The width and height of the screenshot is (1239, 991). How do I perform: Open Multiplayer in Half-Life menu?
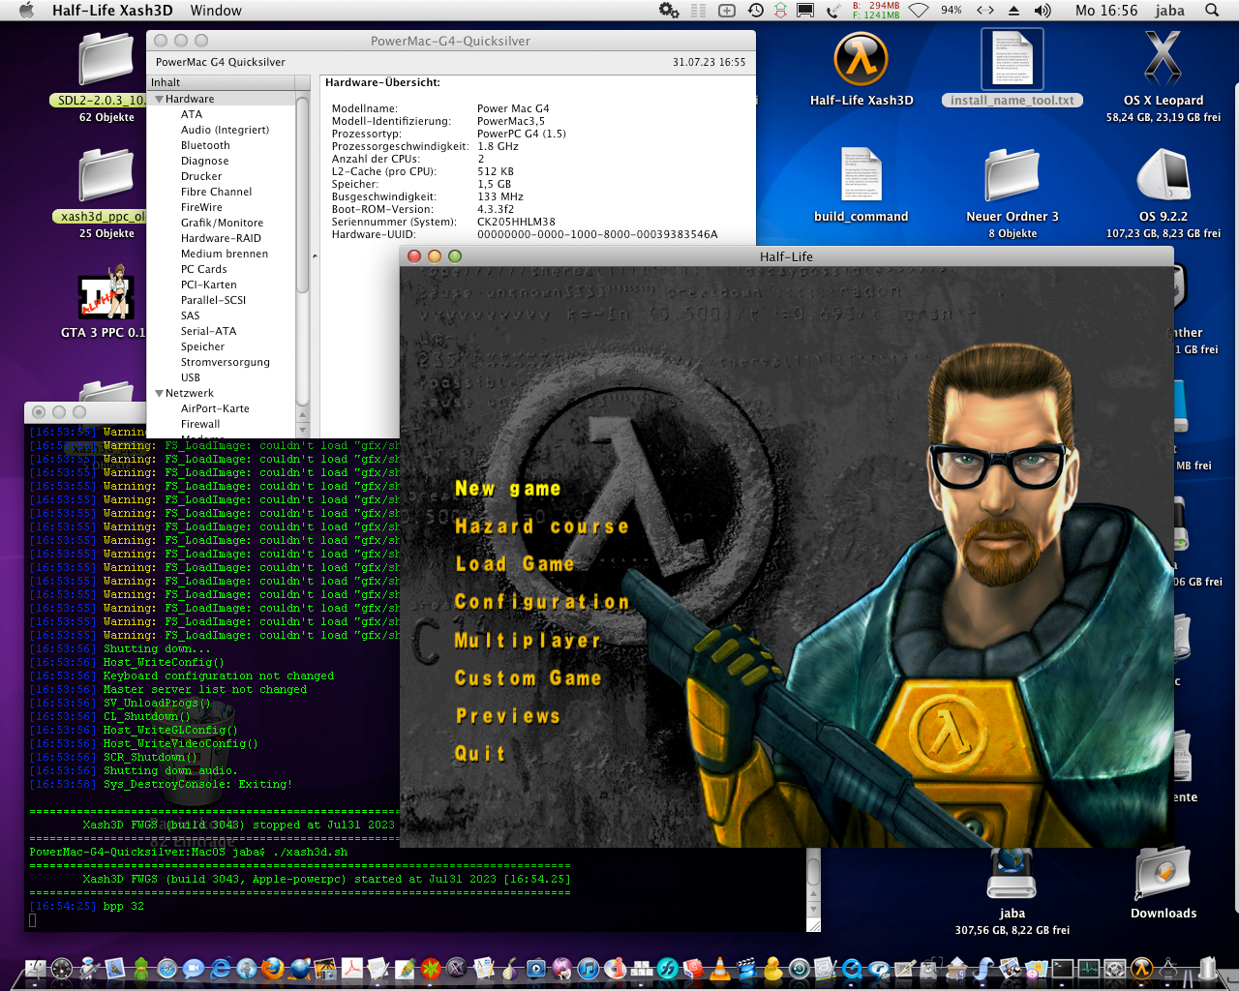point(528,640)
